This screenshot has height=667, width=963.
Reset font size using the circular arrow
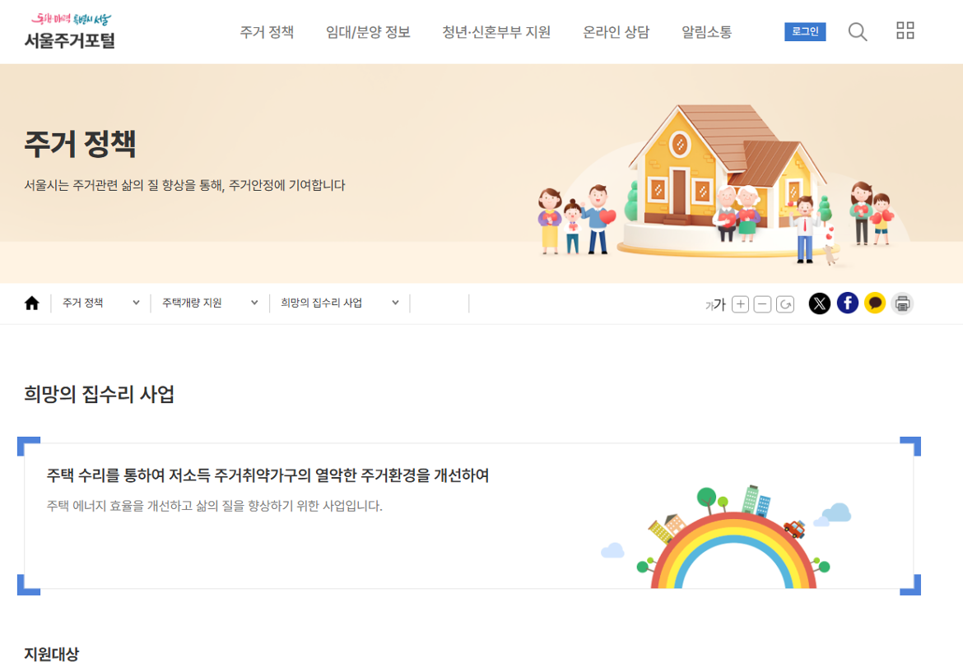[785, 303]
